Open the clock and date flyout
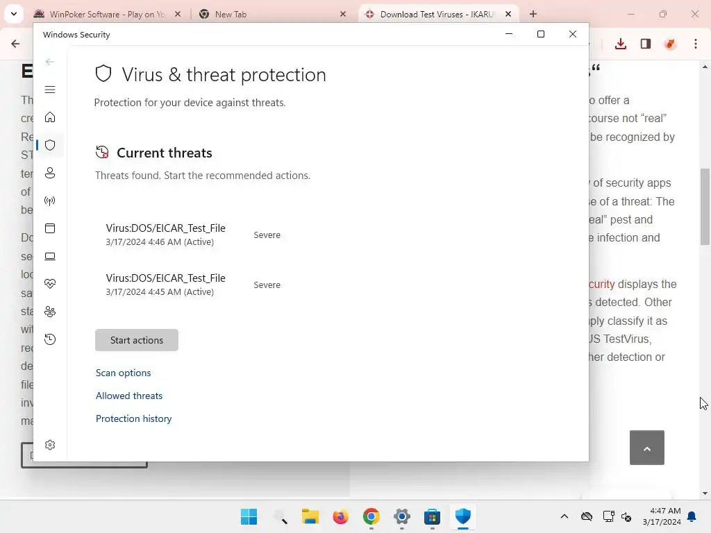This screenshot has width=711, height=533. (x=662, y=516)
